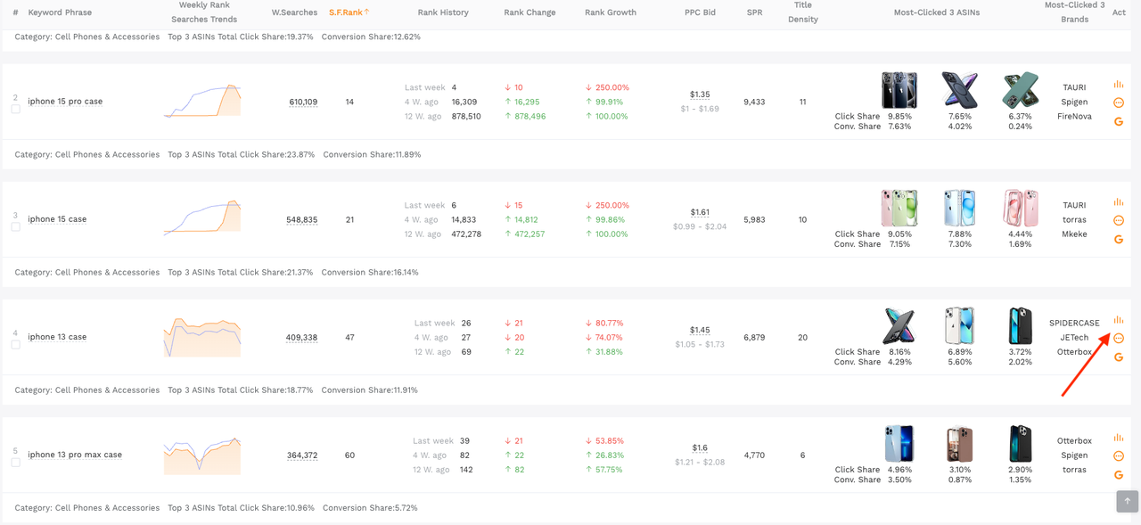This screenshot has height=525, width=1141.
Task: Click Google icon in iphone 13 pro max case row
Action: (x=1119, y=475)
